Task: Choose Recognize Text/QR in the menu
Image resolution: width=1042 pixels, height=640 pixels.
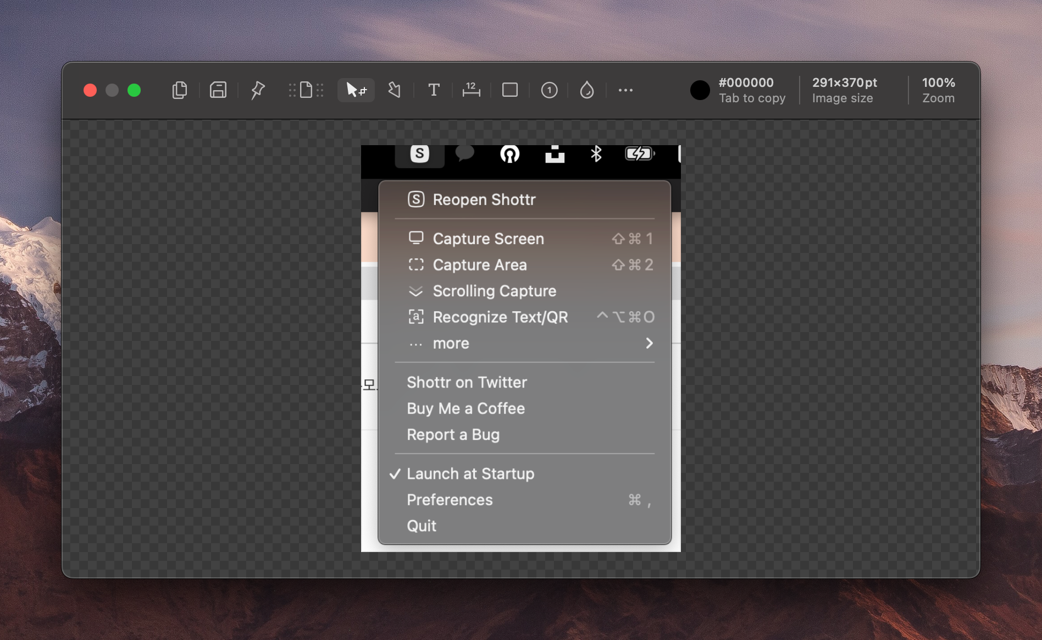Action: pyautogui.click(x=525, y=317)
